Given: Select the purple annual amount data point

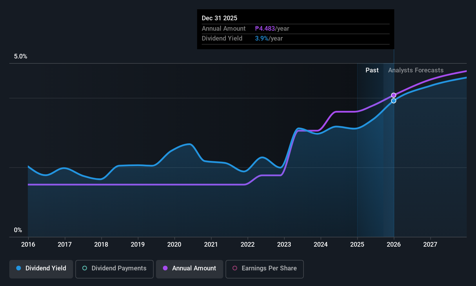Looking at the screenshot, I should point(394,95).
